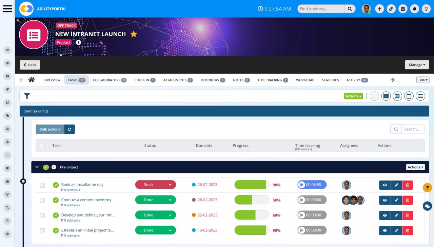Click the quick links icon in the header
Screen dimensions: 434x247
point(391,8)
